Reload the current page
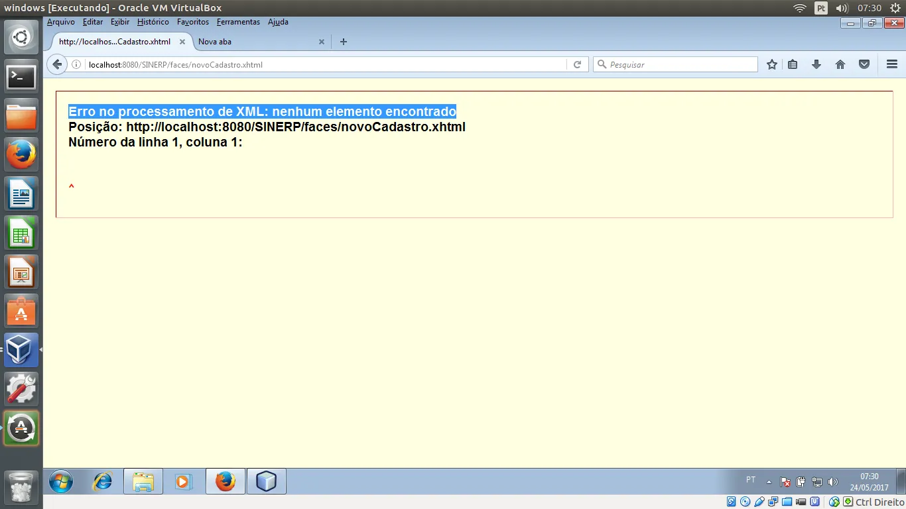Screen dimensions: 906x509 click(577, 64)
